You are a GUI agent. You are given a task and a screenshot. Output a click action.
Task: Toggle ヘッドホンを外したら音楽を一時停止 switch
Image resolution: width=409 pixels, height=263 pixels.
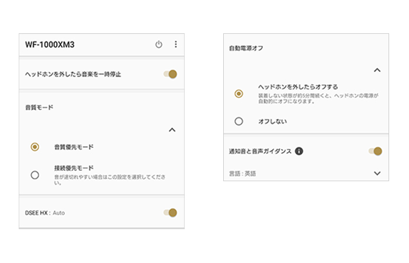pyautogui.click(x=170, y=74)
